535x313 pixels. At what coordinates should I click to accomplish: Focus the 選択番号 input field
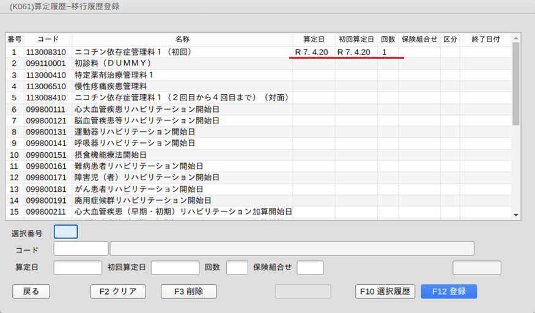[x=66, y=232]
